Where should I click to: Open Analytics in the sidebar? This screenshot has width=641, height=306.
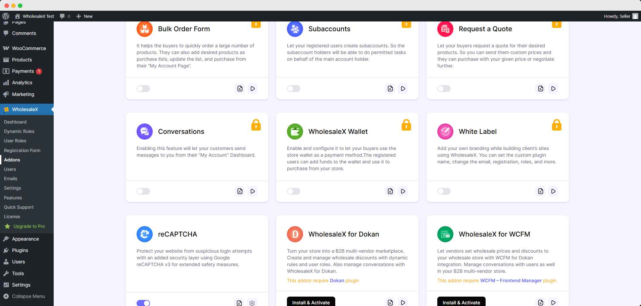tap(27, 83)
